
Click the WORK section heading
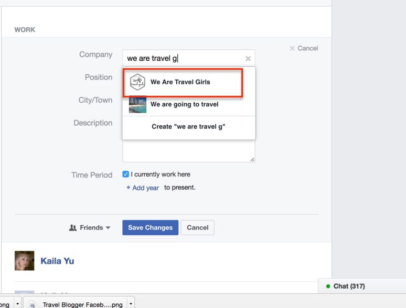point(25,30)
